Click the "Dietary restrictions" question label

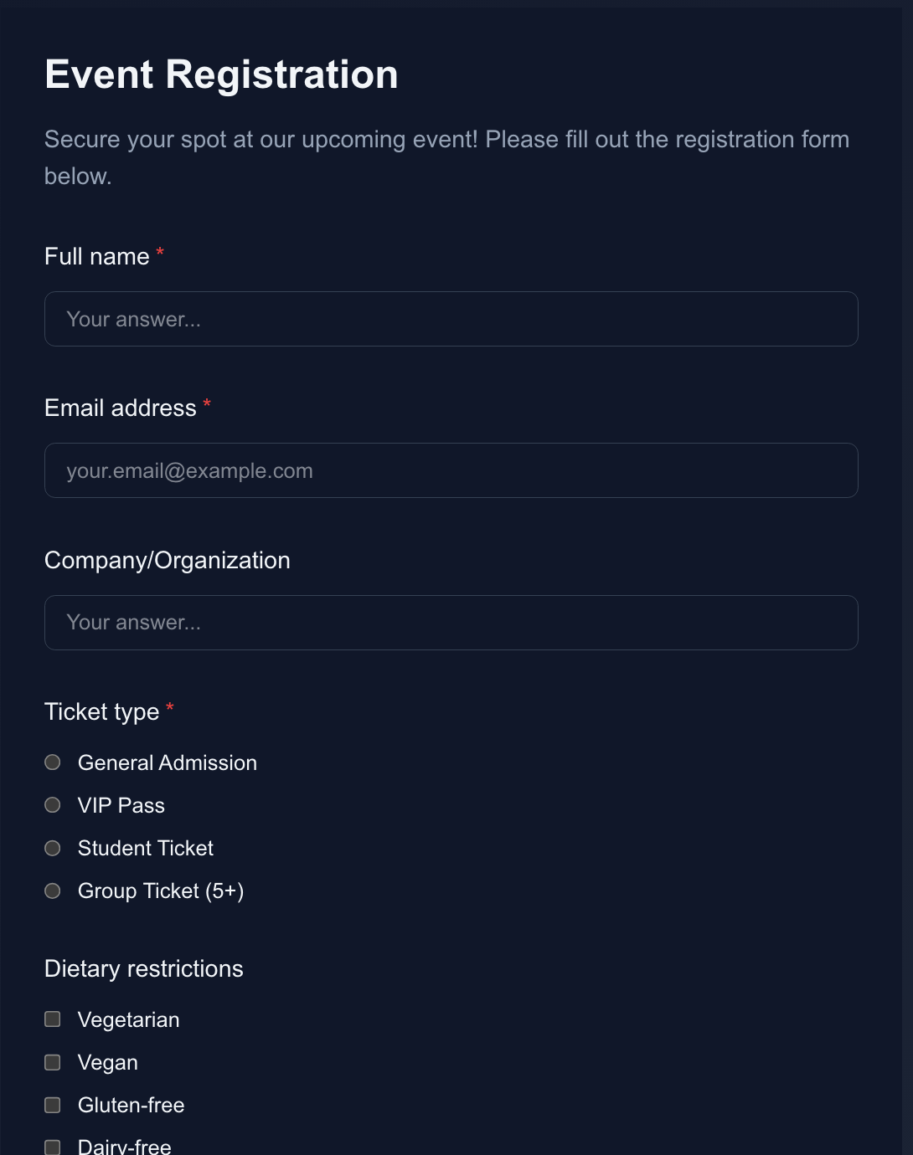pos(144,968)
